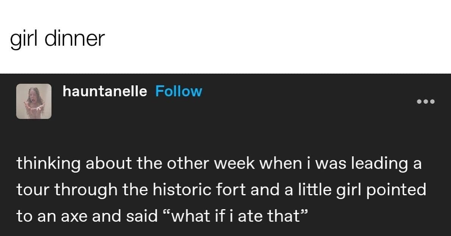Screen dimensions: 451x236
Task: Click the word "girl" in the caption
Action: click(25, 39)
